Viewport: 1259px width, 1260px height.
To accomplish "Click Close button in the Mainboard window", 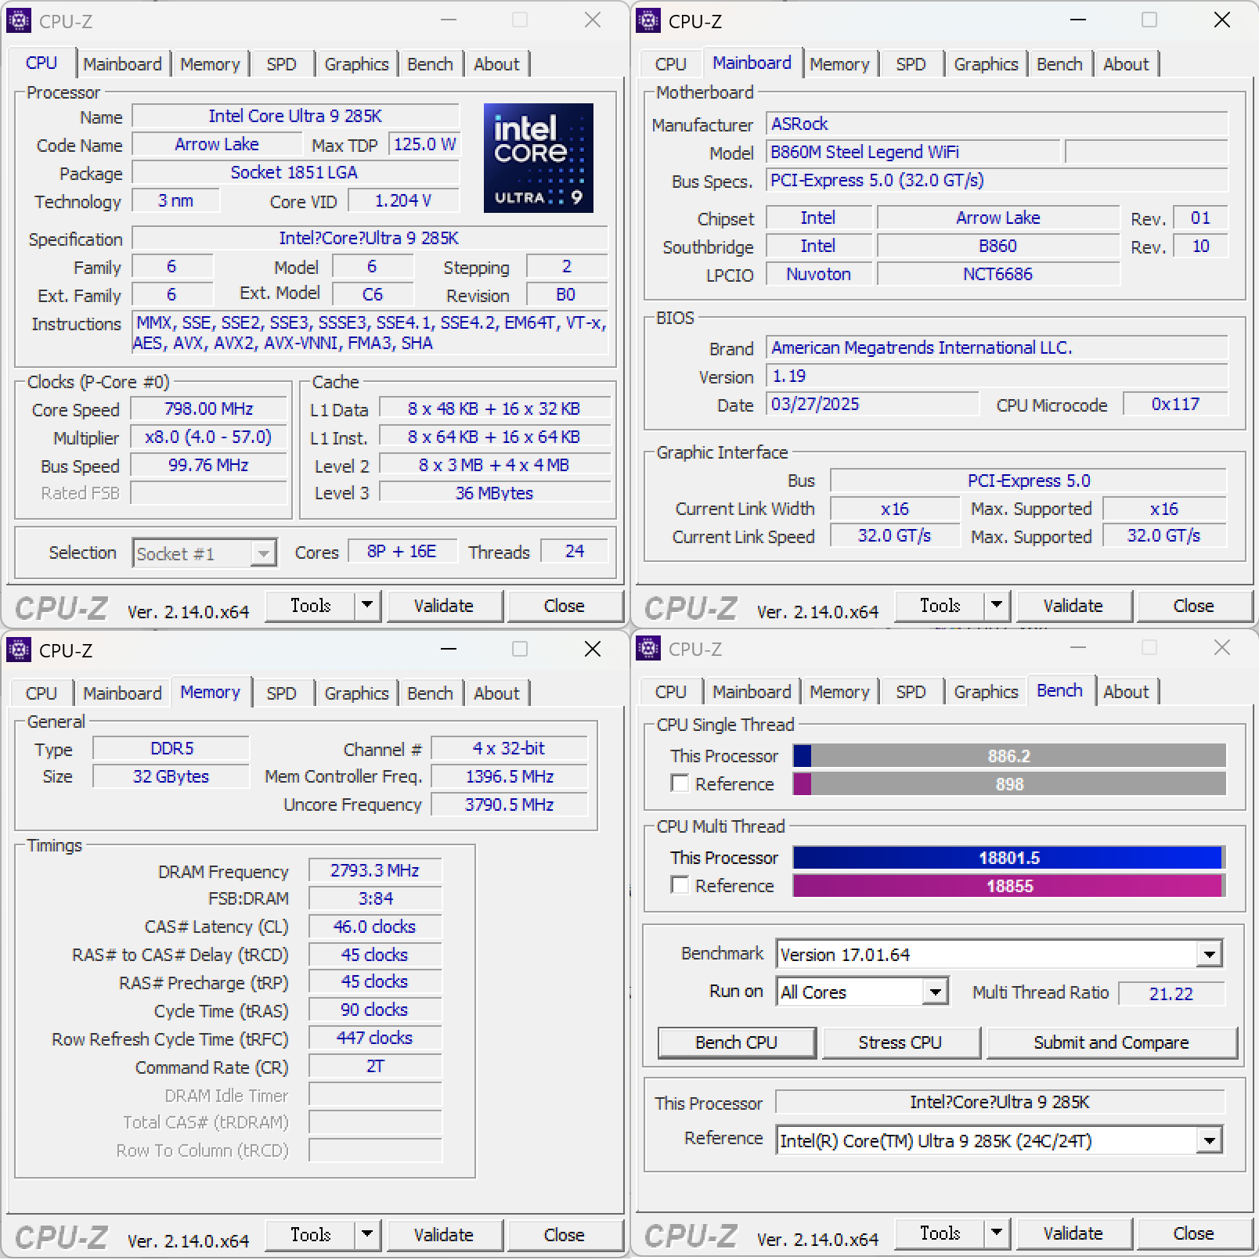I will click(1193, 606).
